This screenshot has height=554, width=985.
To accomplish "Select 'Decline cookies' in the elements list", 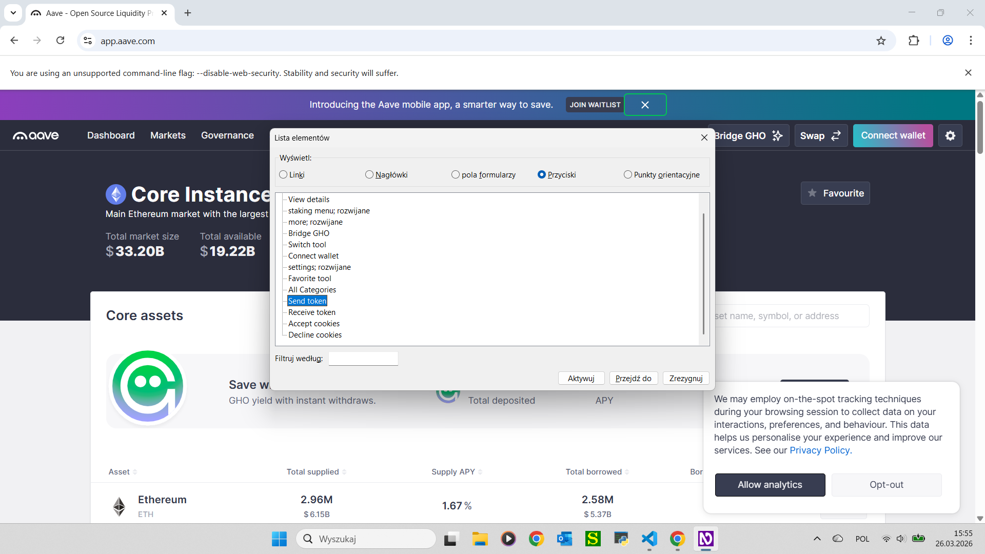I will (x=314, y=335).
